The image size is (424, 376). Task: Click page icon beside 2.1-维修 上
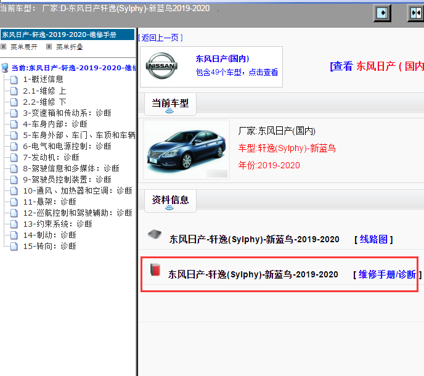pyautogui.click(x=14, y=91)
